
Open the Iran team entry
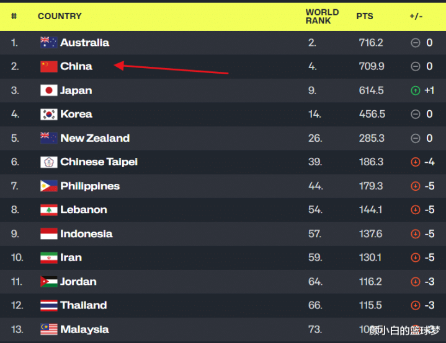71,258
